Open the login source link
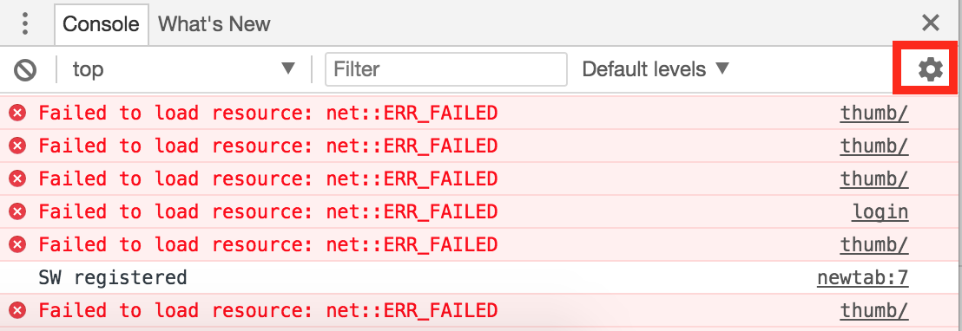Viewport: 962px width, 331px height. [880, 211]
